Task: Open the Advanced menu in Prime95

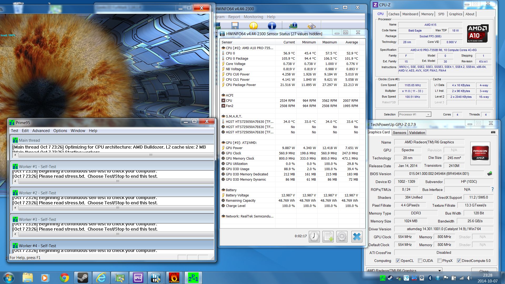Action: (x=41, y=131)
